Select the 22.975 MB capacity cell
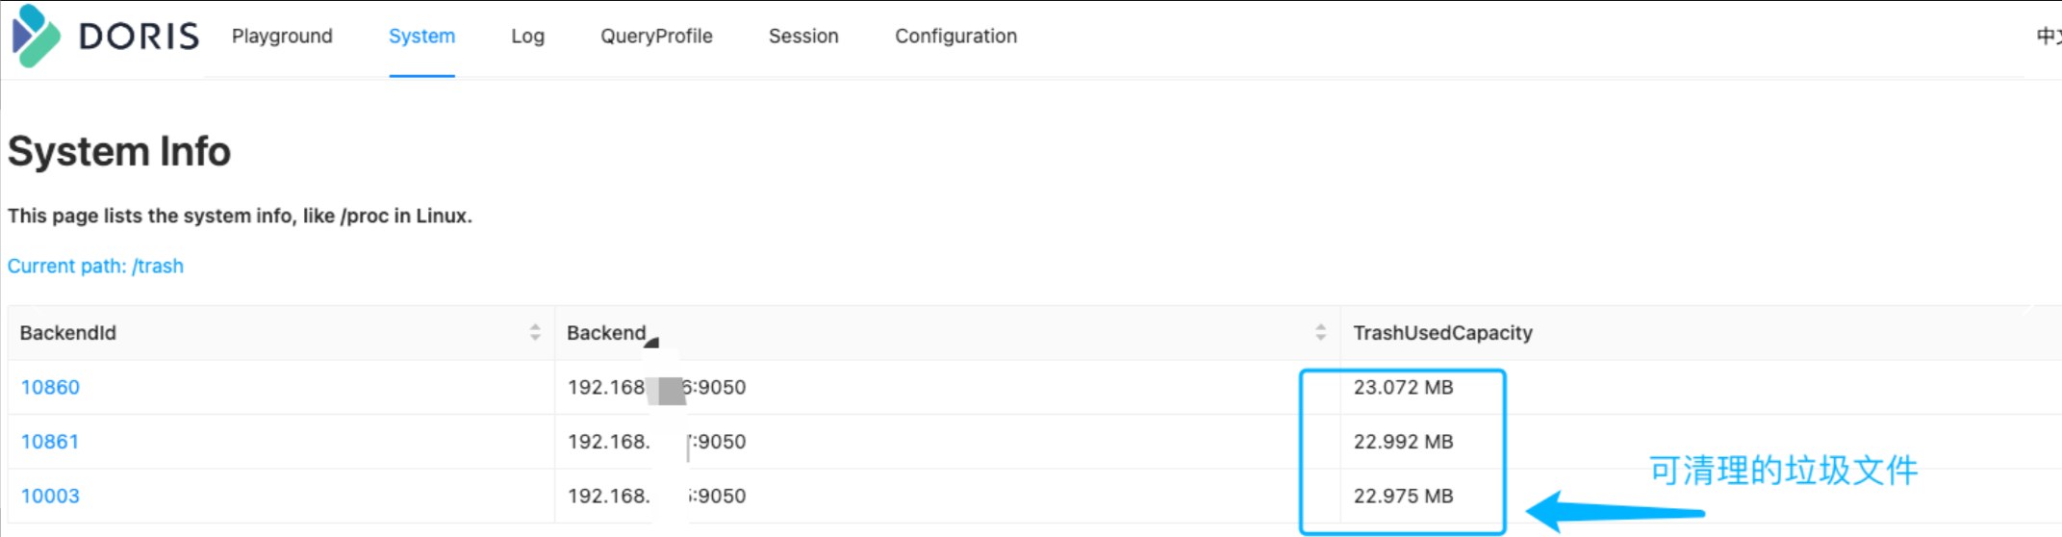 pos(1403,497)
